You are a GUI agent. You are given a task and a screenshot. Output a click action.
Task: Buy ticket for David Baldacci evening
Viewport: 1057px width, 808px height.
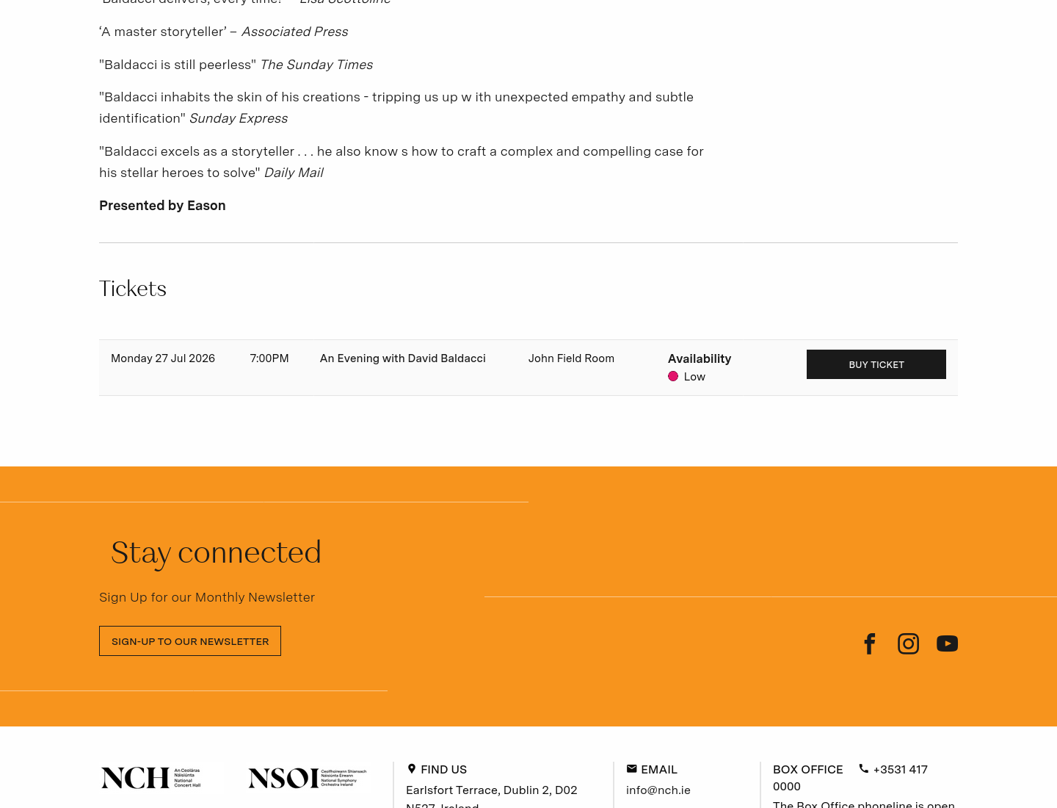coord(876,364)
